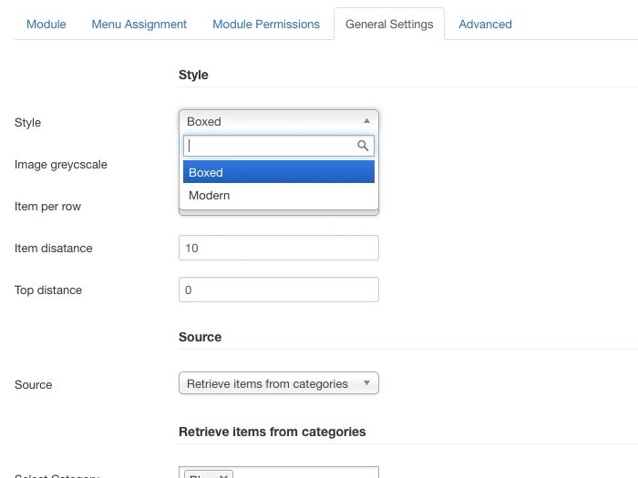This screenshot has width=638, height=478.
Task: Click the magnifier icon in the Style search box
Action: [363, 146]
